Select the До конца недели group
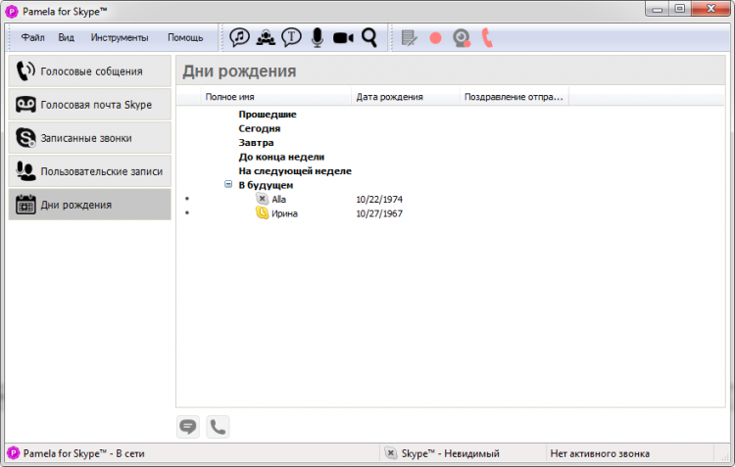 coord(281,157)
